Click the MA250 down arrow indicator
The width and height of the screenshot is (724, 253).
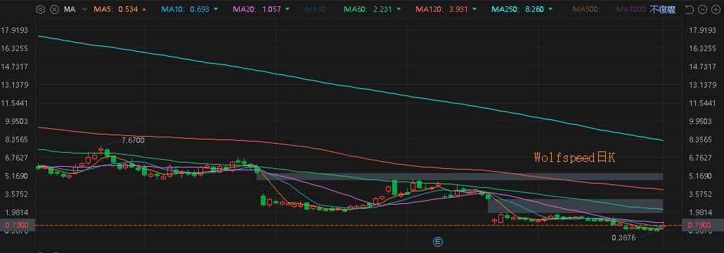coord(549,9)
